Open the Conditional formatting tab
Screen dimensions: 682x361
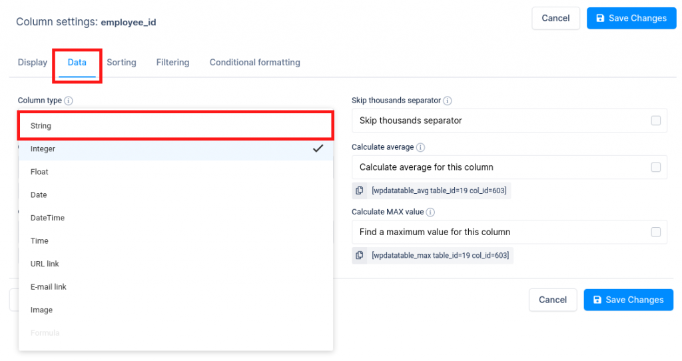coord(255,62)
